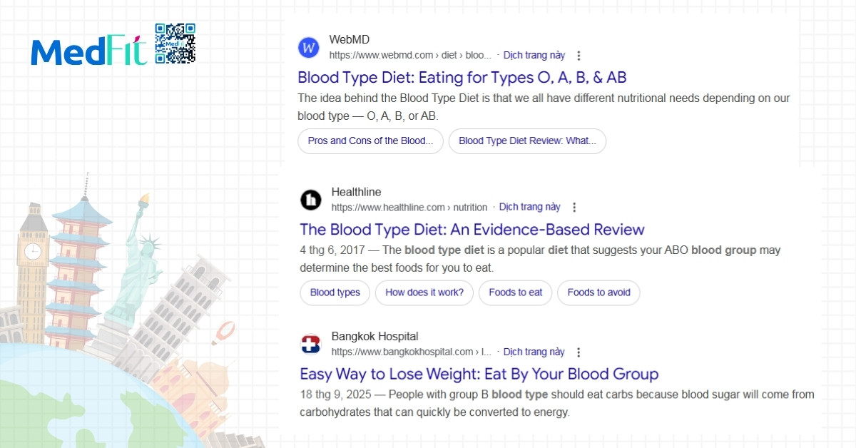This screenshot has width=856, height=448.
Task: Select the 'Blood Type Diet Review: What...' chip
Action: (x=527, y=141)
